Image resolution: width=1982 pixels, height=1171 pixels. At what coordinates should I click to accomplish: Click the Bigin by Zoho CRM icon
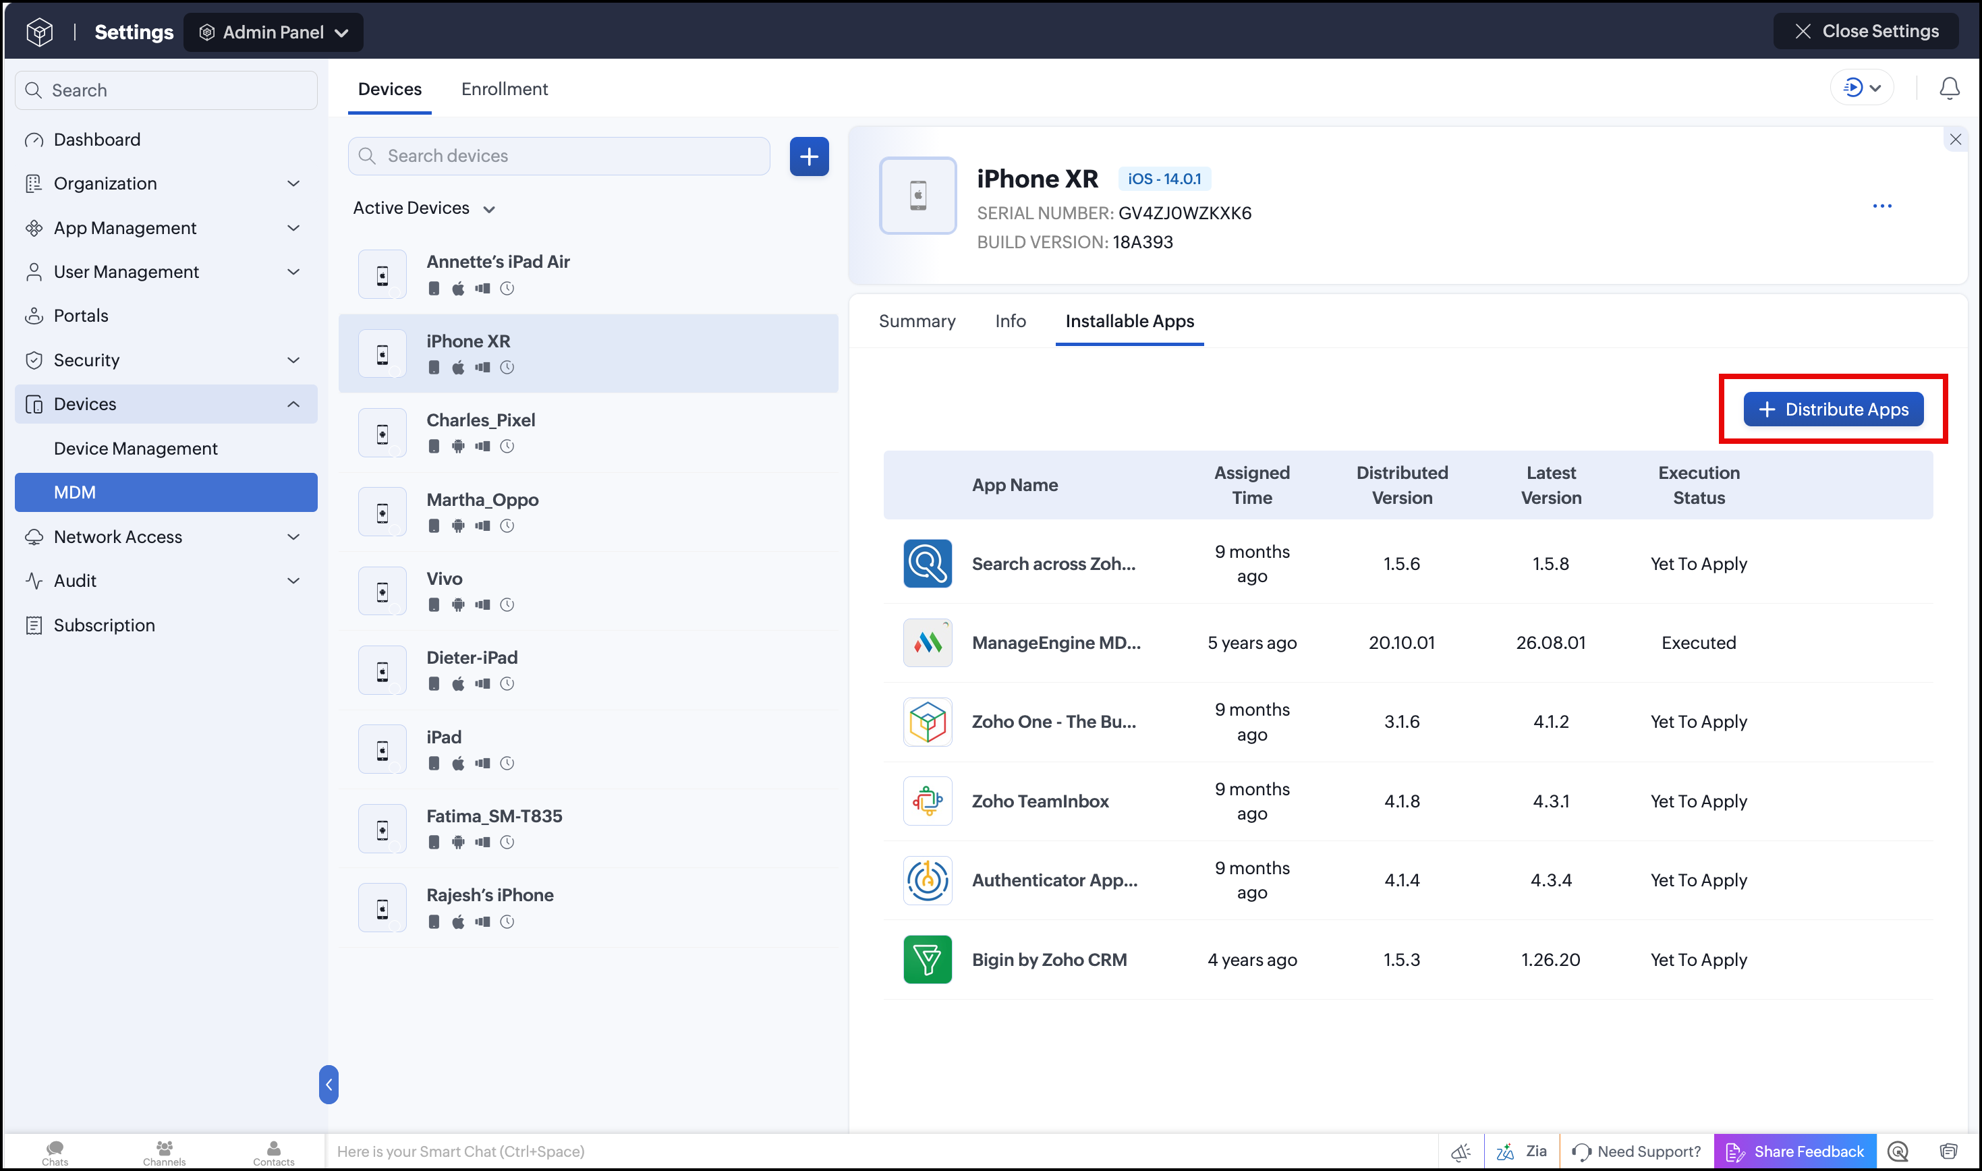point(927,959)
